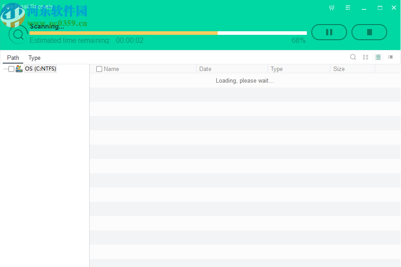This screenshot has width=401, height=267.
Task: Click the magnifier scan logo beside Scanning text
Action: tap(18, 33)
